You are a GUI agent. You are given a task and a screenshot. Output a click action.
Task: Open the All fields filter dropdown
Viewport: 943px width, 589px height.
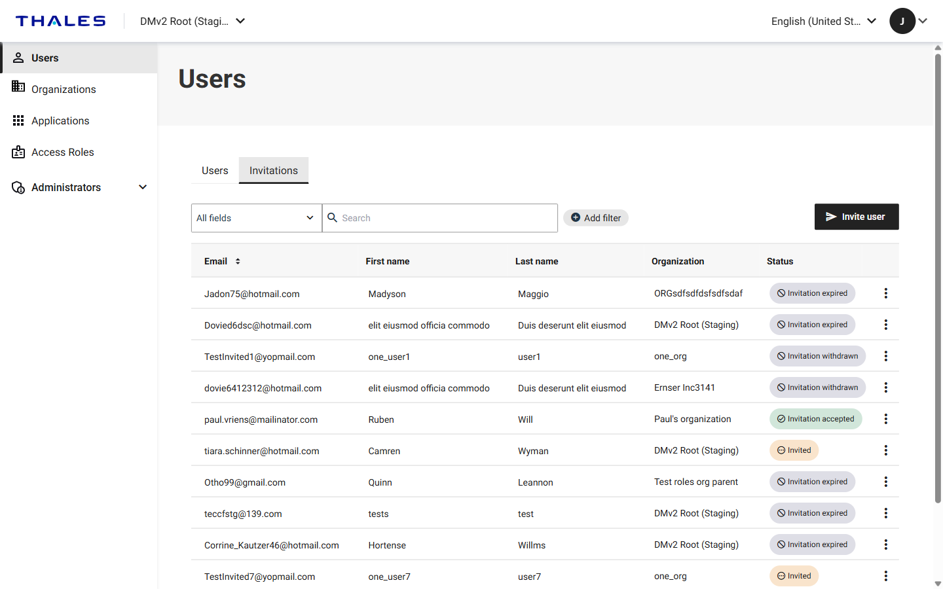pyautogui.click(x=256, y=218)
